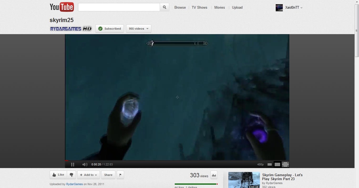This screenshot has width=359, height=188.
Task: Click the video frame area
Action: pos(177,97)
